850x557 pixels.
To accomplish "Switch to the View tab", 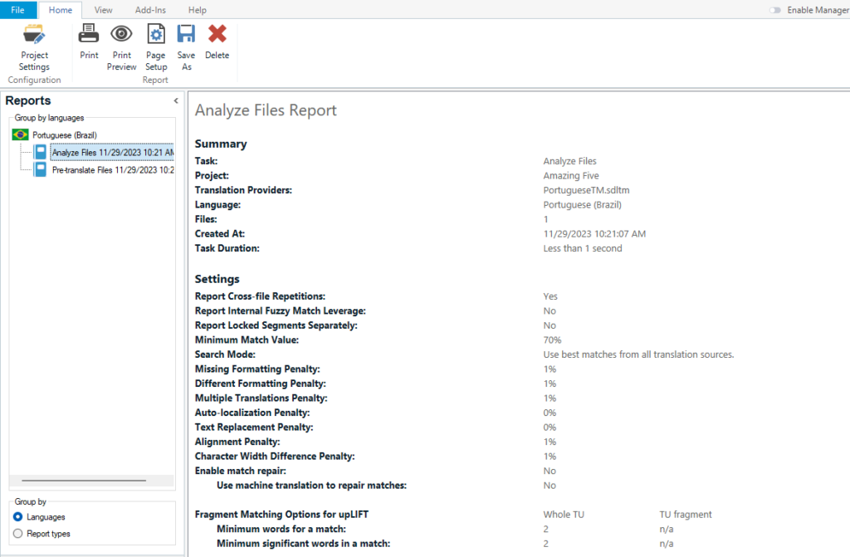I will coord(103,10).
